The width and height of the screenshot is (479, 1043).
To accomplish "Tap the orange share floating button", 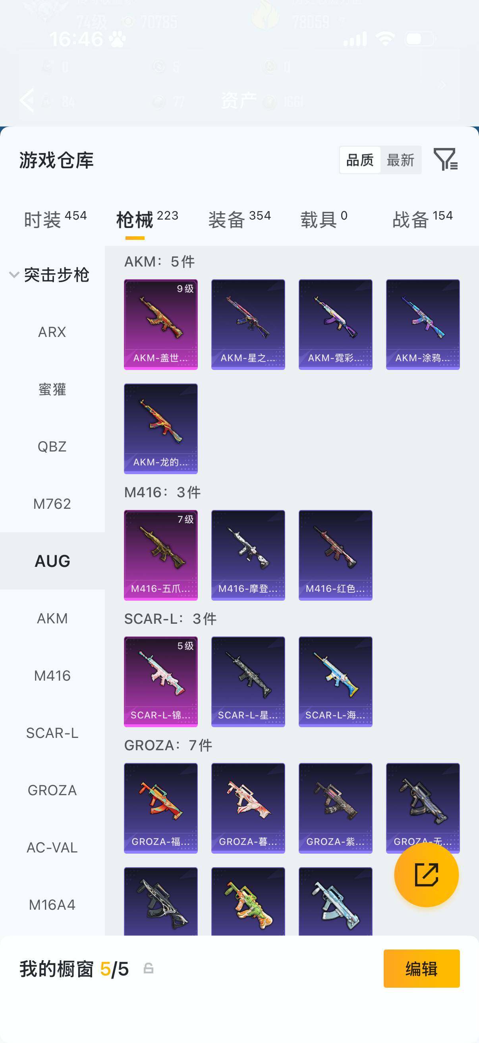I will 426,875.
